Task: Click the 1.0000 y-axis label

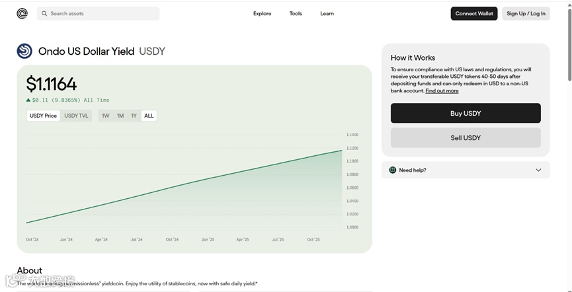Action: click(x=352, y=227)
